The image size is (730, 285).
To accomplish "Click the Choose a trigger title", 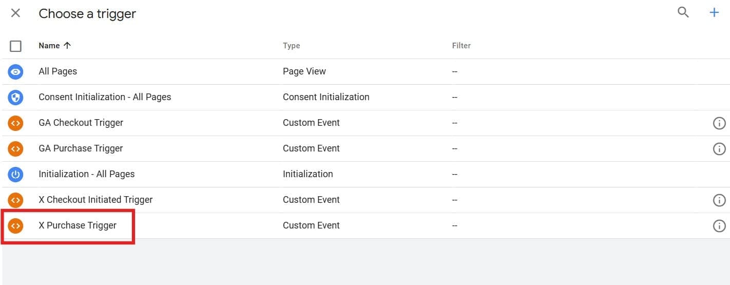I will [87, 13].
